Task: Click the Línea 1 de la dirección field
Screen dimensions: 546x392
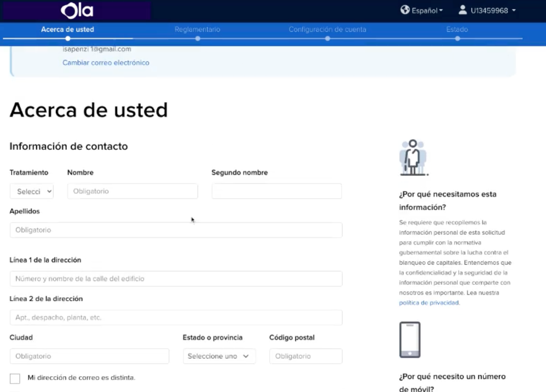Action: click(176, 279)
